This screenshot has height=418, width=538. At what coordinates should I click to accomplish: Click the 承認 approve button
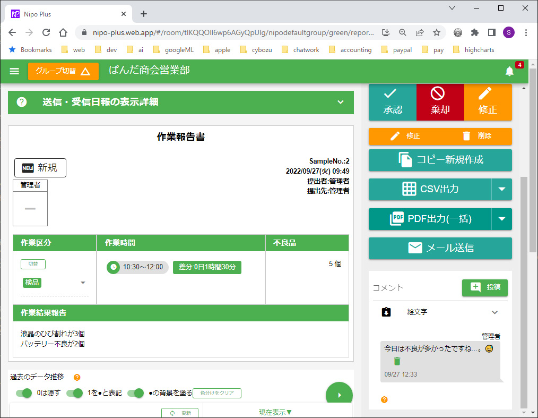pos(393,102)
